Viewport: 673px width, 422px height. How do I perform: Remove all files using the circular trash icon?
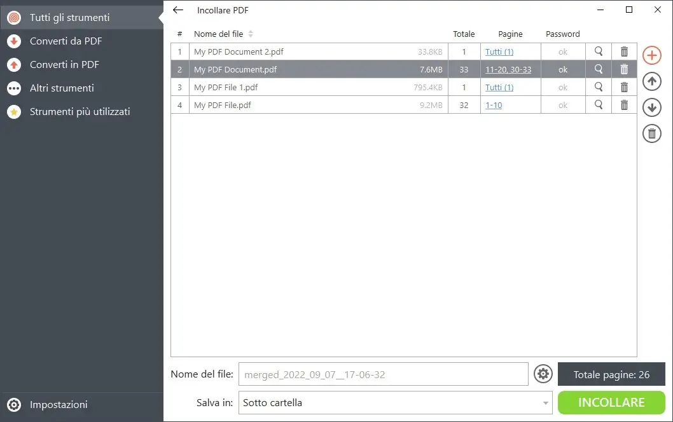coord(651,133)
